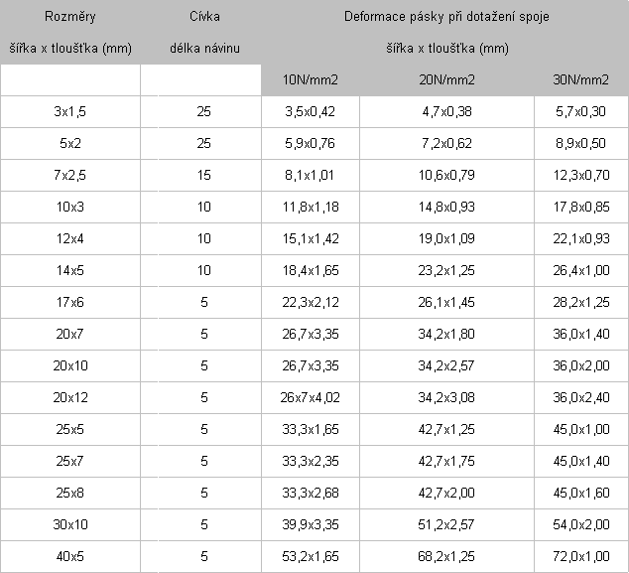Click the 30N/mm2 subheader cell
This screenshot has width=629, height=573.
coord(581,79)
